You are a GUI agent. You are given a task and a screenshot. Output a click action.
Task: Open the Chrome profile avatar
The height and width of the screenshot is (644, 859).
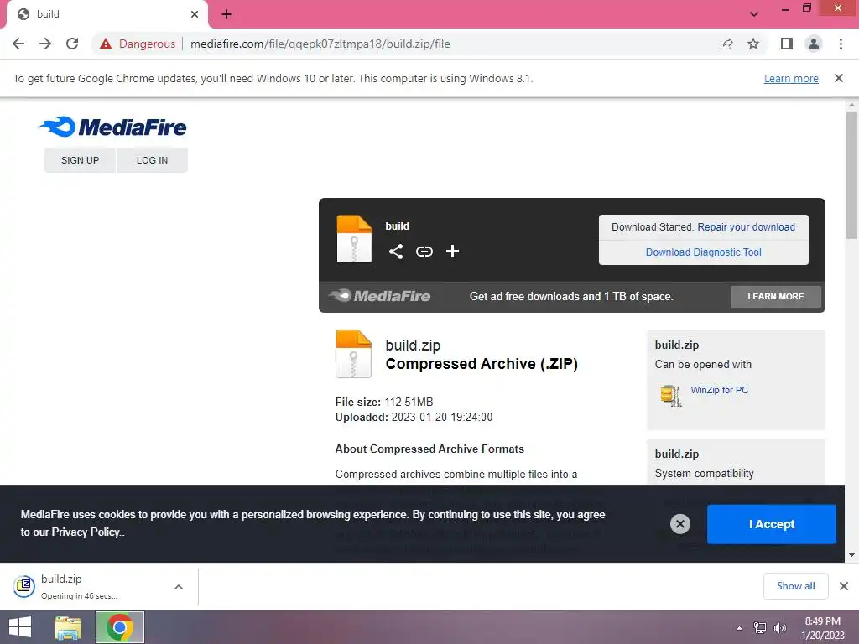(814, 44)
